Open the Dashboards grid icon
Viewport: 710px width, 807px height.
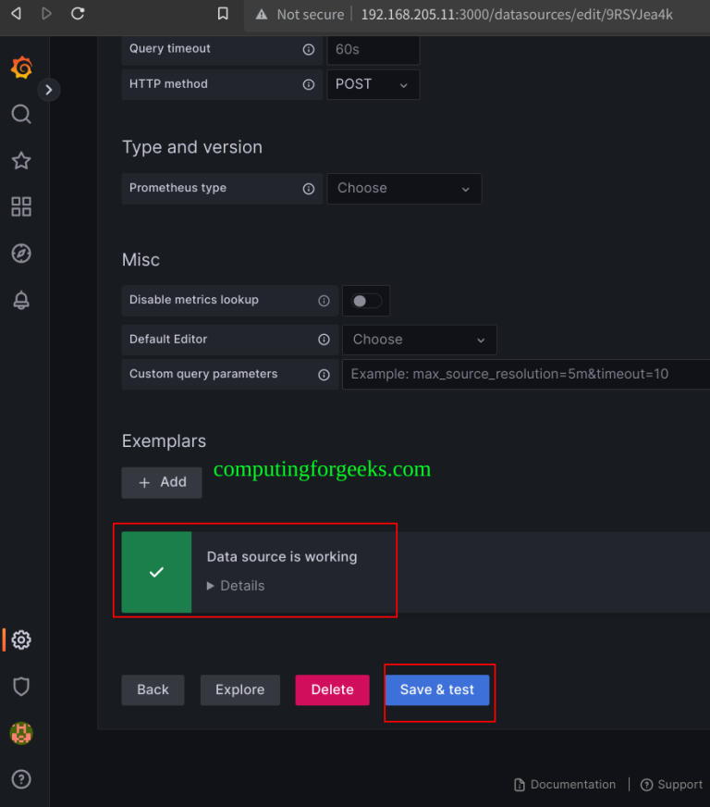click(x=21, y=206)
